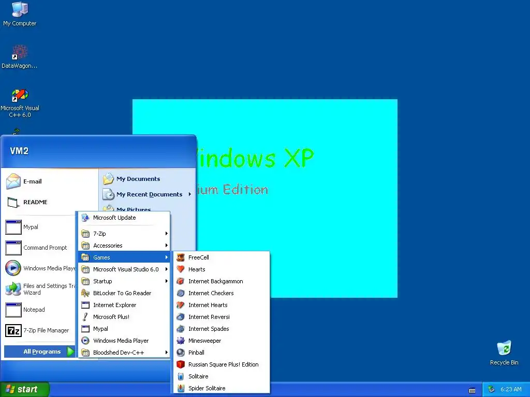
Task: Click the "My Documents" label
Action: (138, 178)
